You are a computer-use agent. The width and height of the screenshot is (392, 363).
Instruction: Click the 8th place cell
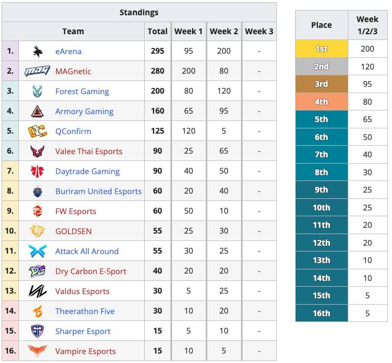click(321, 172)
